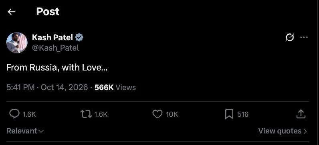Image resolution: width=319 pixels, height=145 pixels.
Task: Open the @Kash_Patel handle link
Action: pos(56,48)
